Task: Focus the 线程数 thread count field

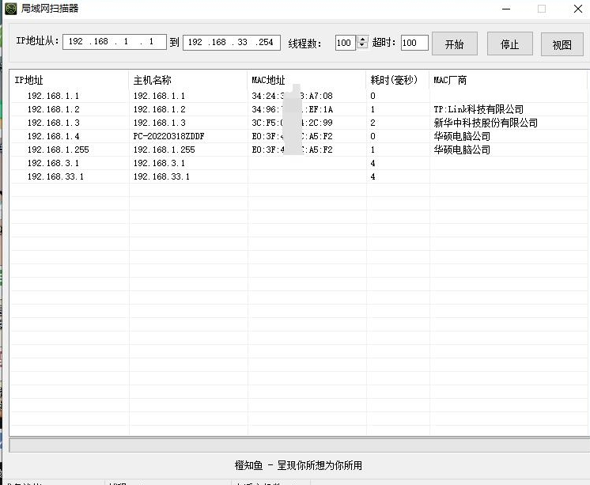Action: click(346, 43)
